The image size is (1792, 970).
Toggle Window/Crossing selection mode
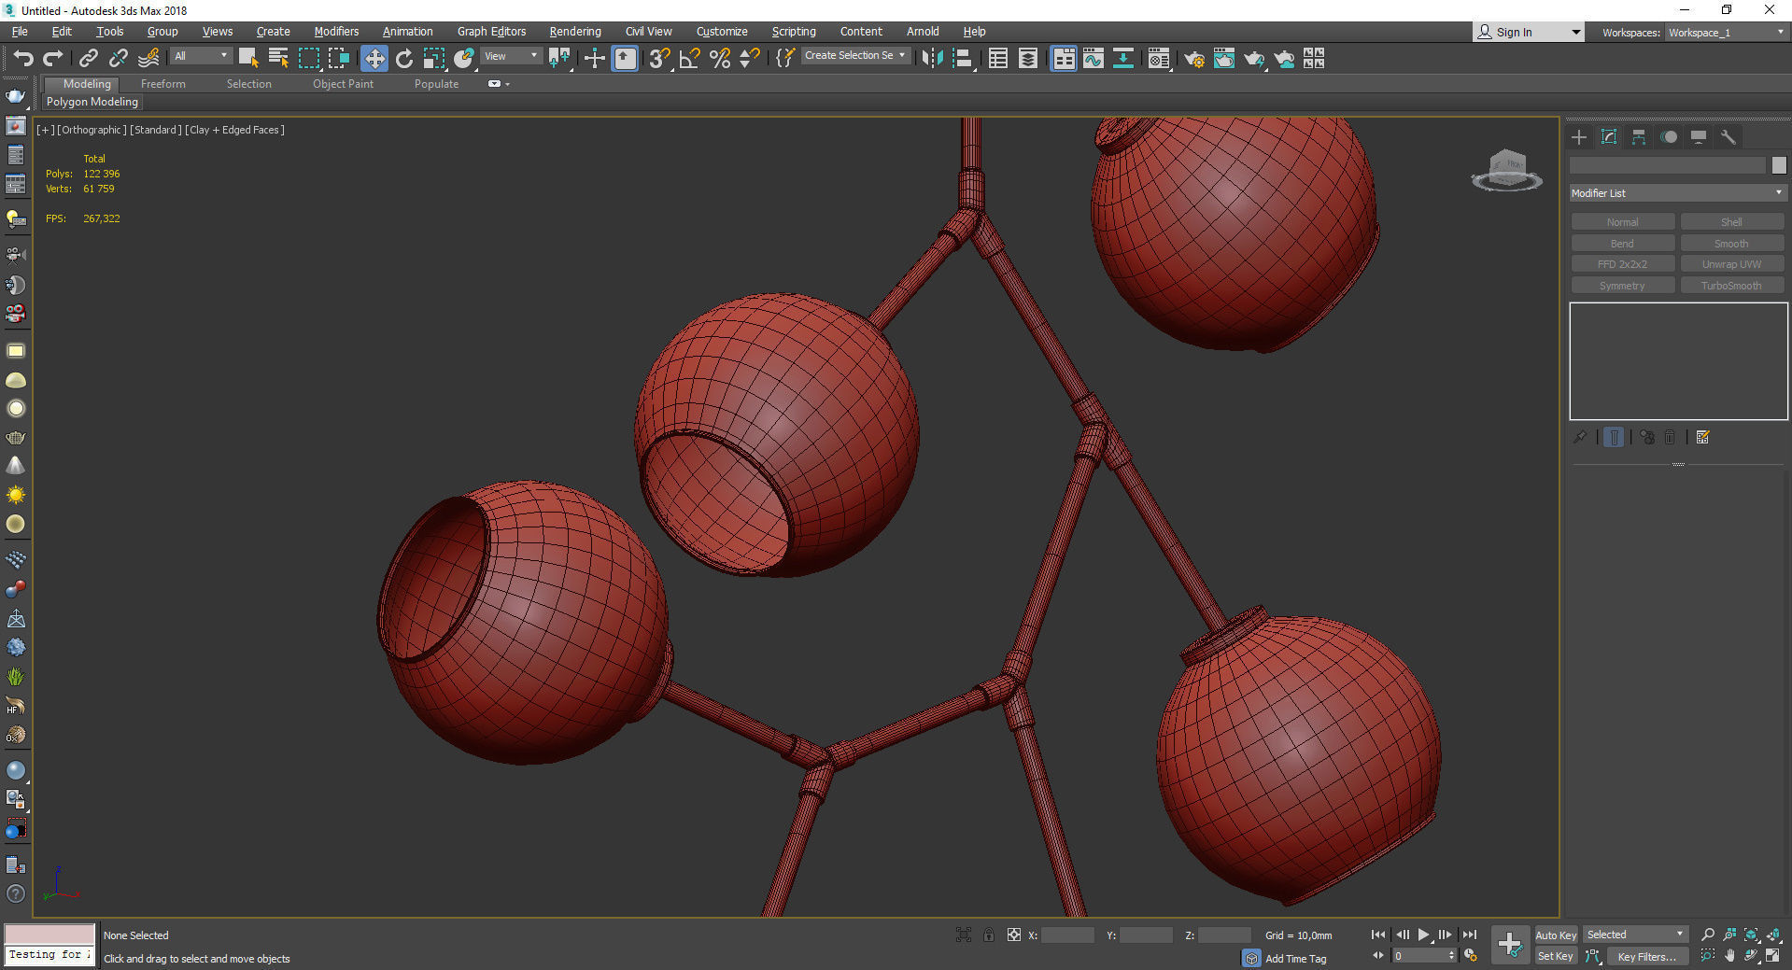(339, 59)
